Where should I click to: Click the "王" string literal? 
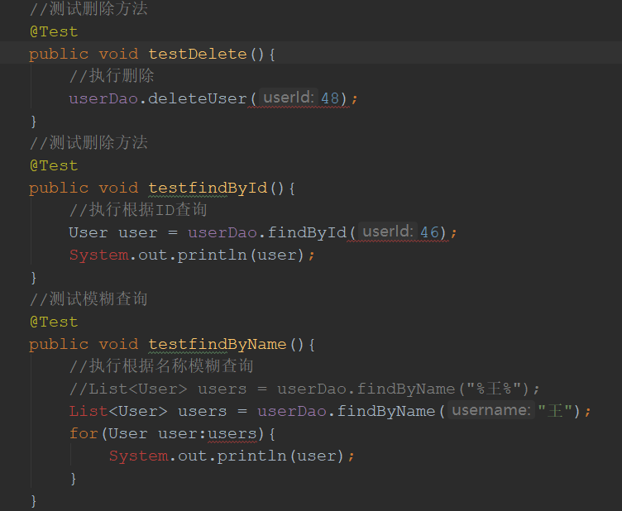[555, 411]
